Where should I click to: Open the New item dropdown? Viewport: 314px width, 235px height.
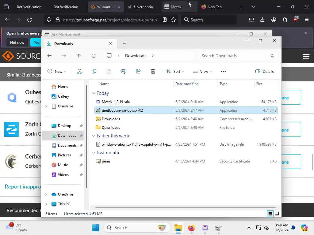pos(57,71)
